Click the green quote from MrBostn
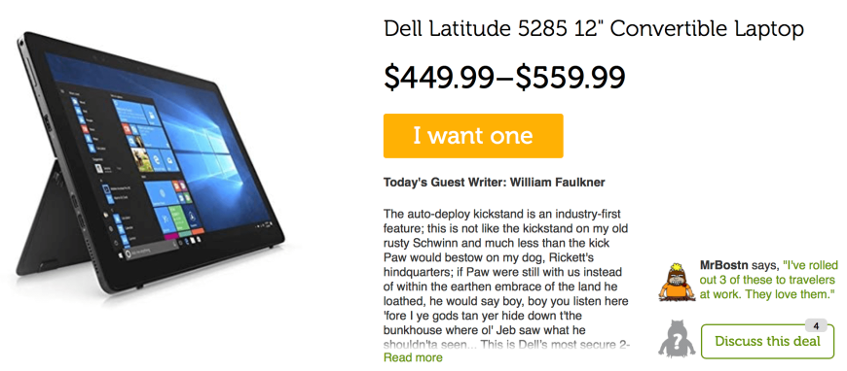Image resolution: width=847 pixels, height=371 pixels. coord(770,280)
